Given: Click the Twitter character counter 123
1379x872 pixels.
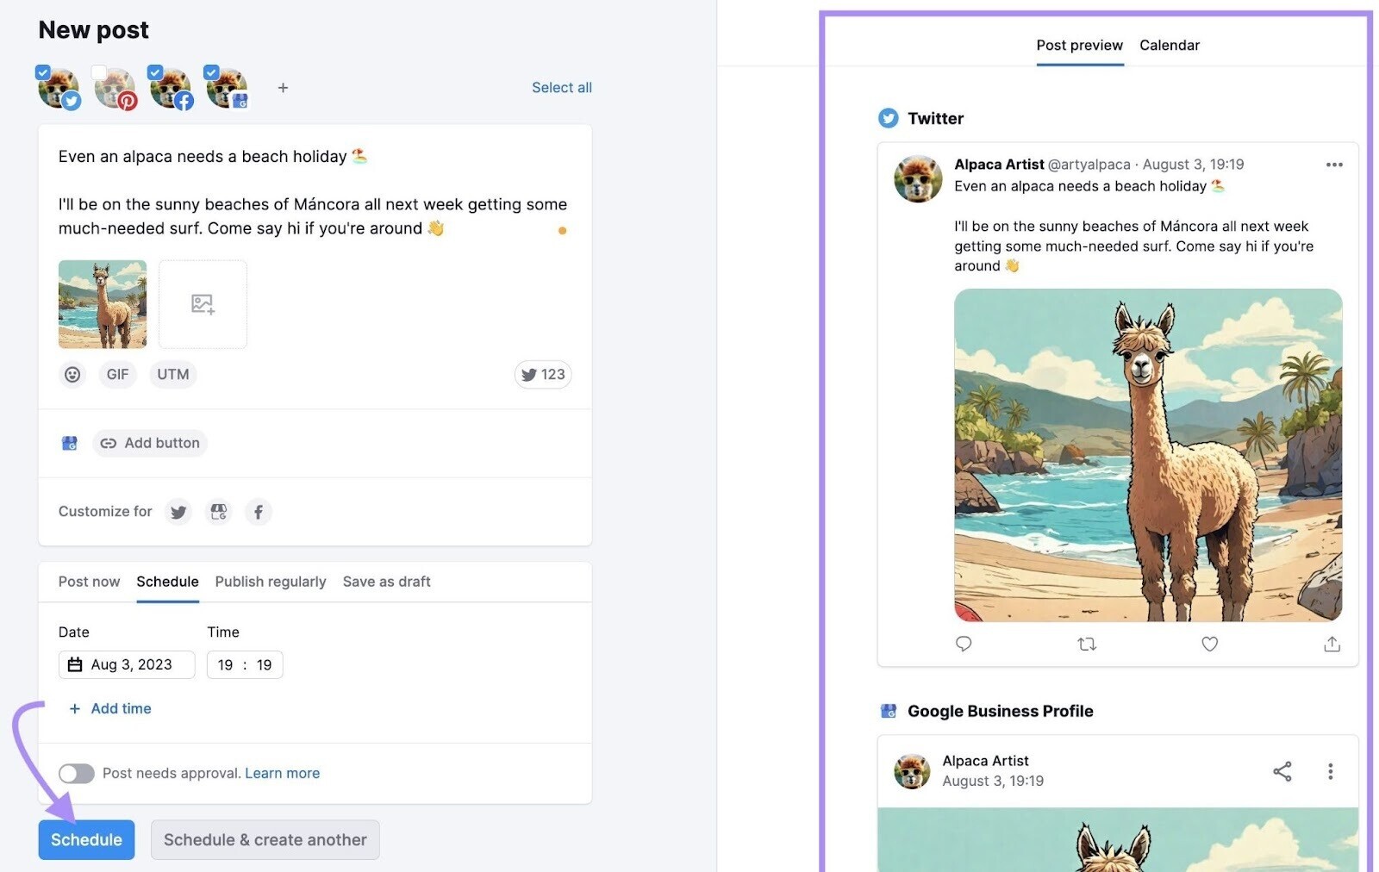Looking at the screenshot, I should (x=543, y=374).
